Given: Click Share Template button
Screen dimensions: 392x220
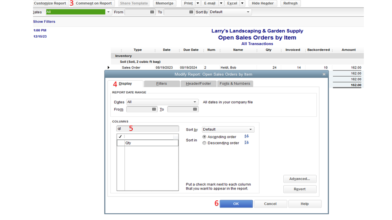Looking at the screenshot, I should coord(134,3).
